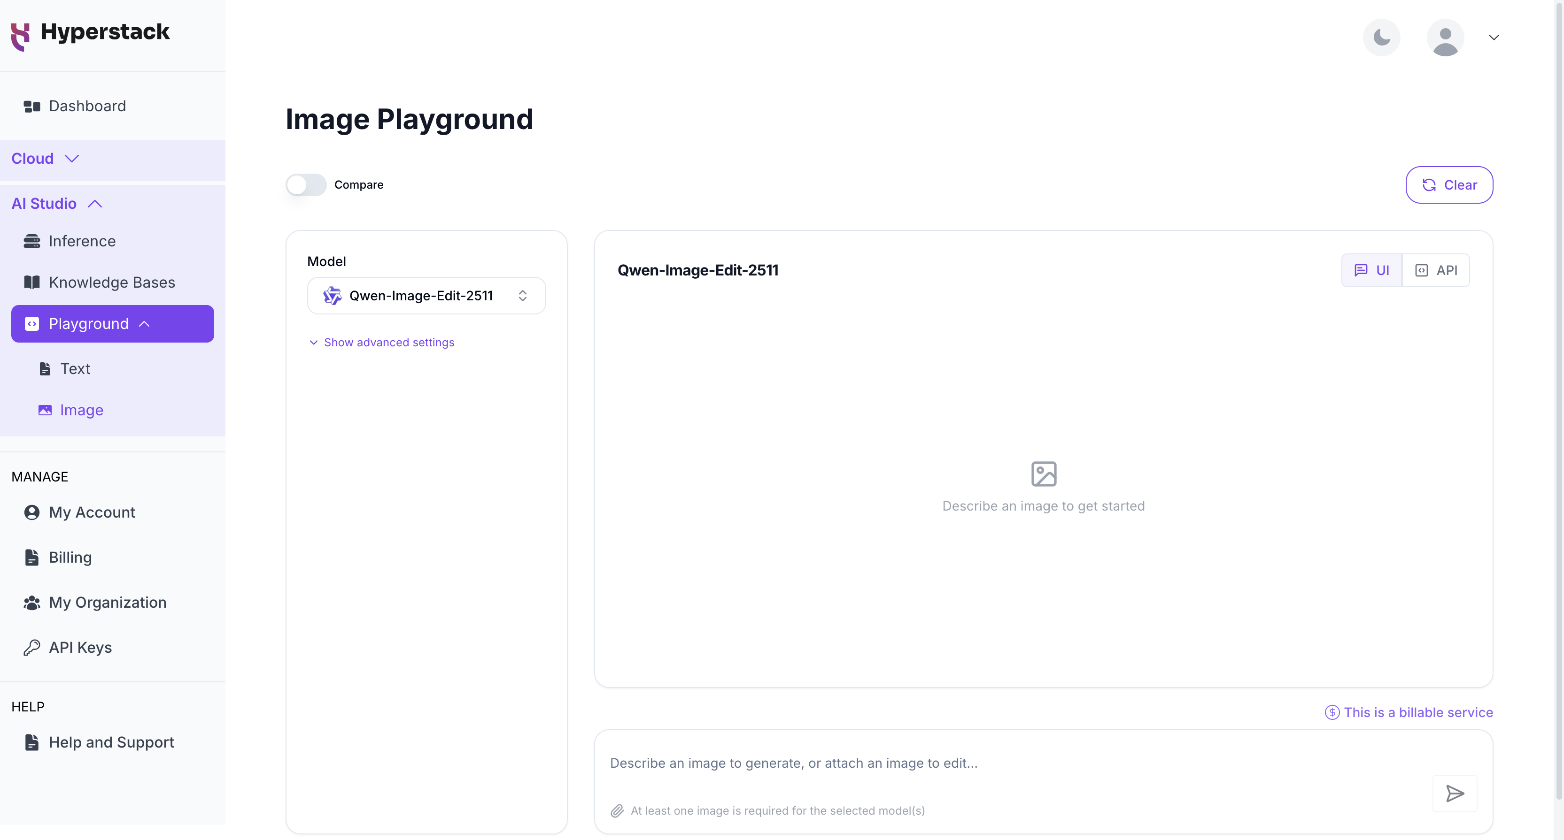Click the My Account person icon

tap(31, 512)
